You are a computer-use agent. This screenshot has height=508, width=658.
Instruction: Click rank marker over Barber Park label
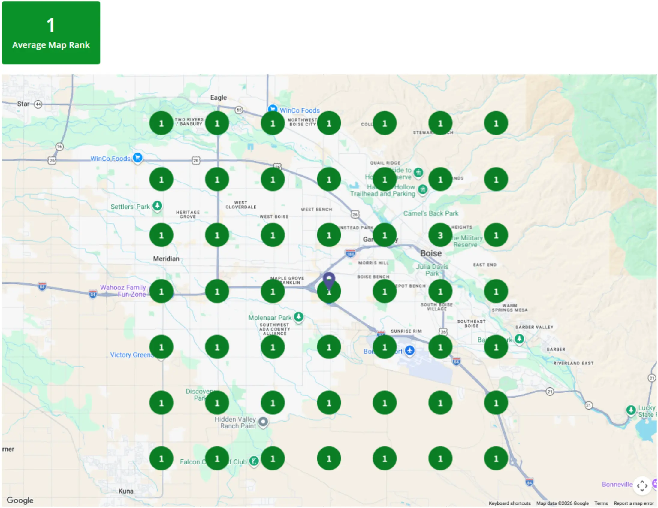[x=496, y=347]
